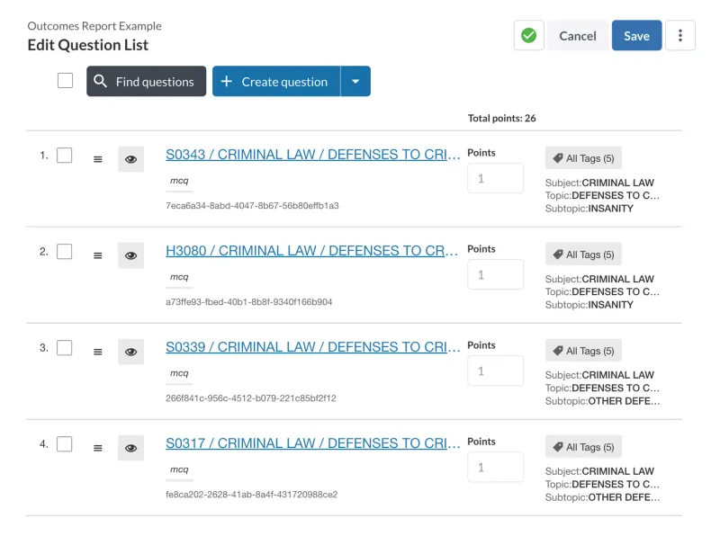Tick the select-all checkbox beside Find questions
Image resolution: width=720 pixels, height=536 pixels.
pyautogui.click(x=65, y=80)
